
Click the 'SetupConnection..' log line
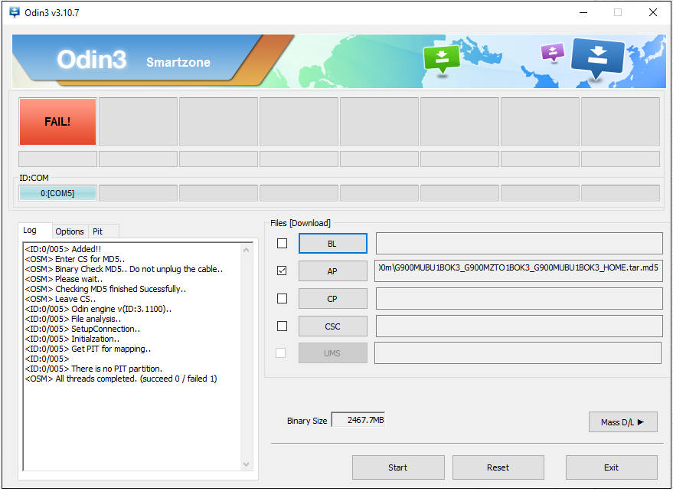83,329
